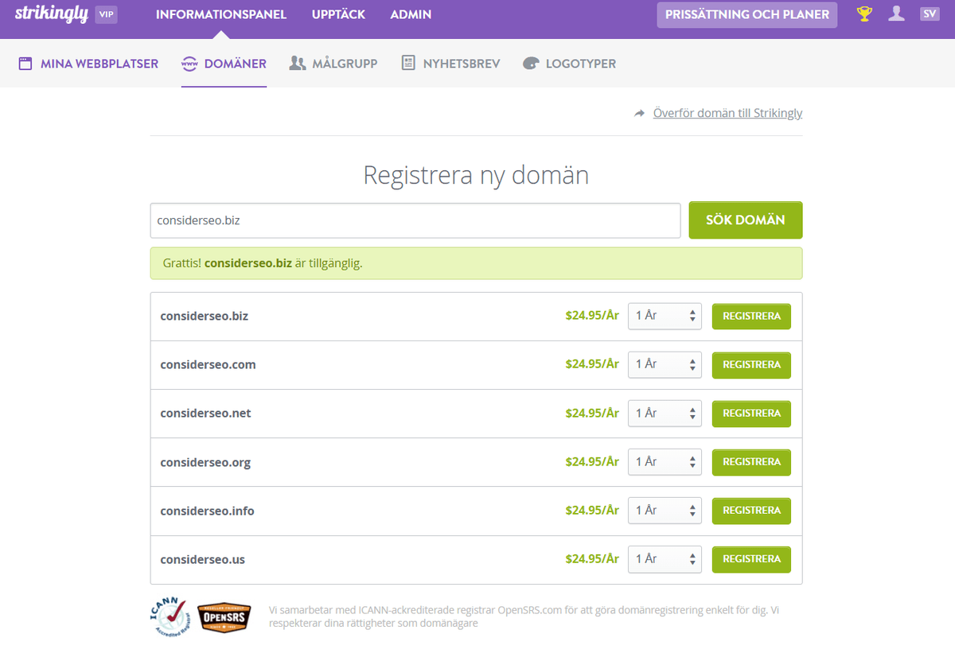Viewport: 955px width, 657px height.
Task: Click the Strikingly logo
Action: (52, 14)
